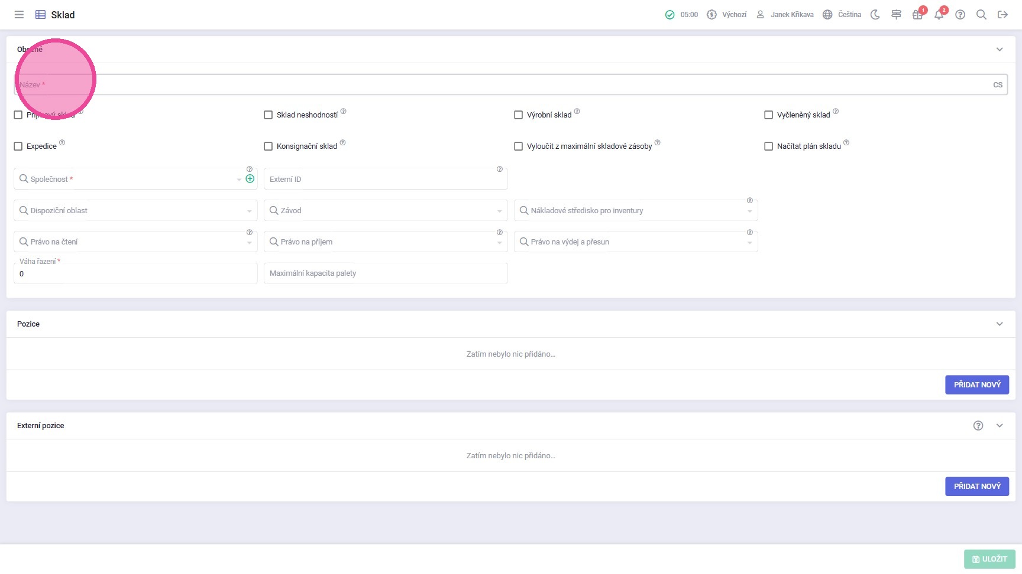Open help icon in Externí pozice

[x=978, y=426]
